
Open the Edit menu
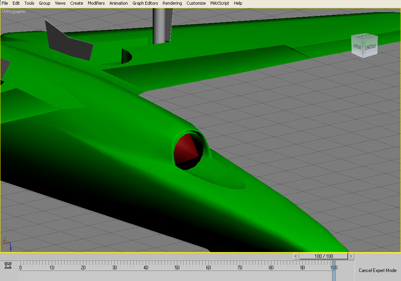16,3
